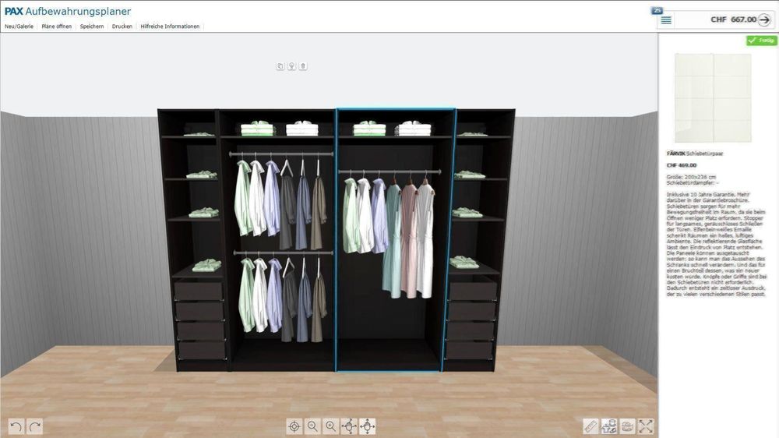Zoom in with the plus magnifier
Screen dimensions: 779x438
coord(331,426)
